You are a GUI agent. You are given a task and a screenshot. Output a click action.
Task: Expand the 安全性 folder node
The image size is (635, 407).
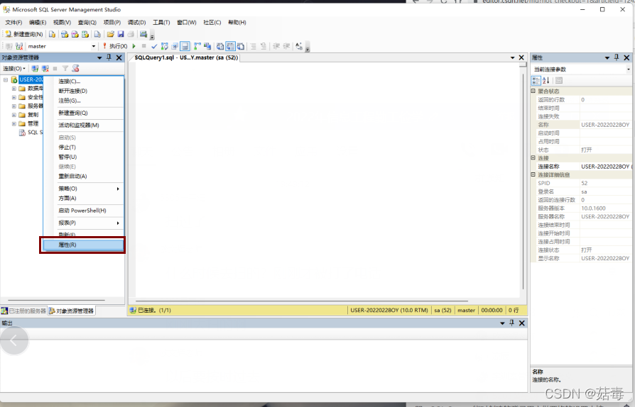pos(13,97)
